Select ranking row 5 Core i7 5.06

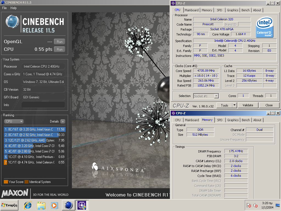35,151
